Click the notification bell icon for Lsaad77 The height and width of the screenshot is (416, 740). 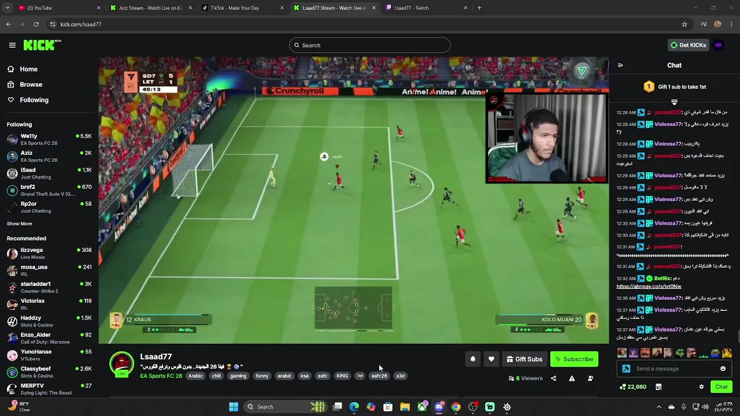click(473, 359)
